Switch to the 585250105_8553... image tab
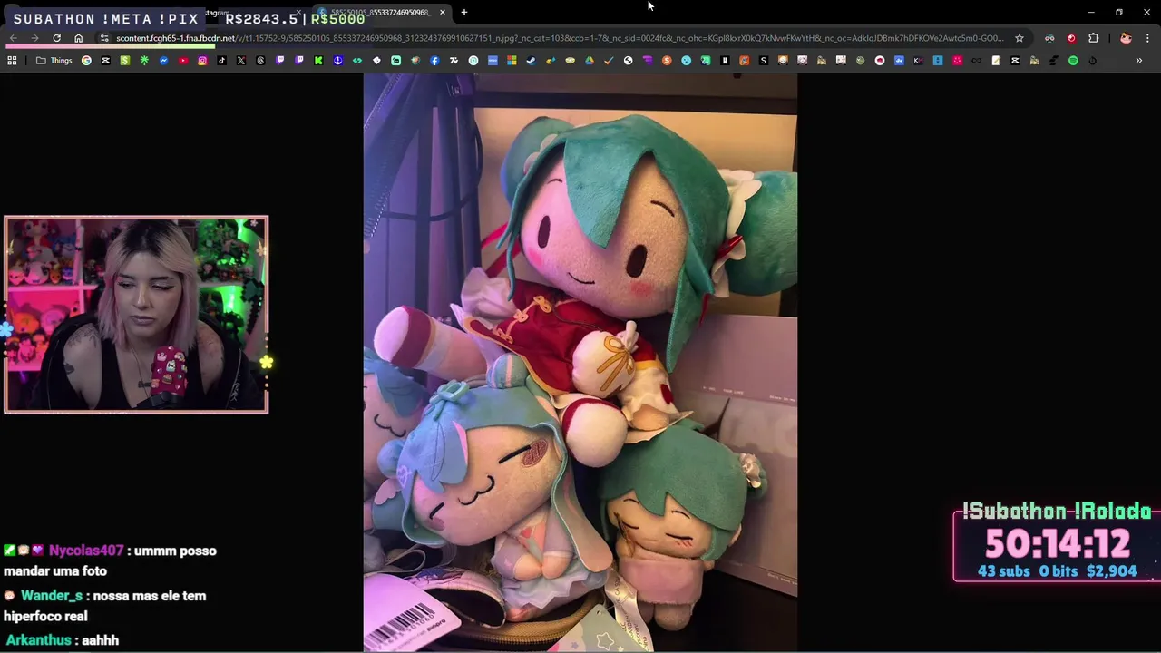This screenshot has height=653, width=1161. [x=379, y=13]
